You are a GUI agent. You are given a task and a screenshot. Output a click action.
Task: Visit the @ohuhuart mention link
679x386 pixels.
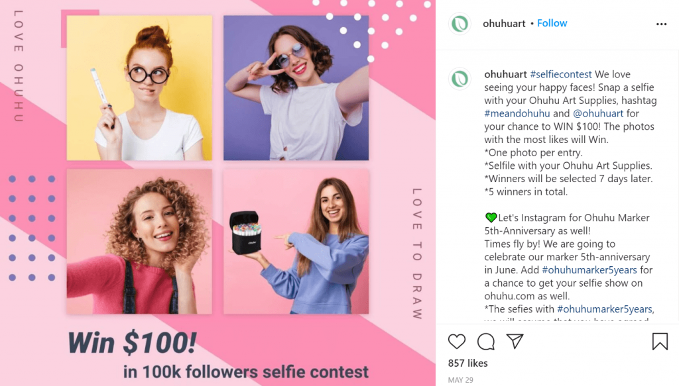coord(598,114)
